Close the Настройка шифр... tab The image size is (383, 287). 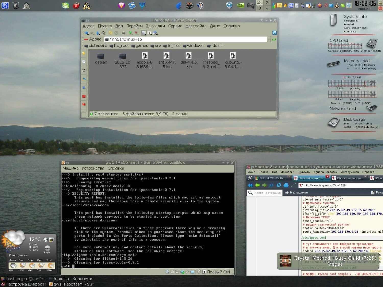coord(327,177)
